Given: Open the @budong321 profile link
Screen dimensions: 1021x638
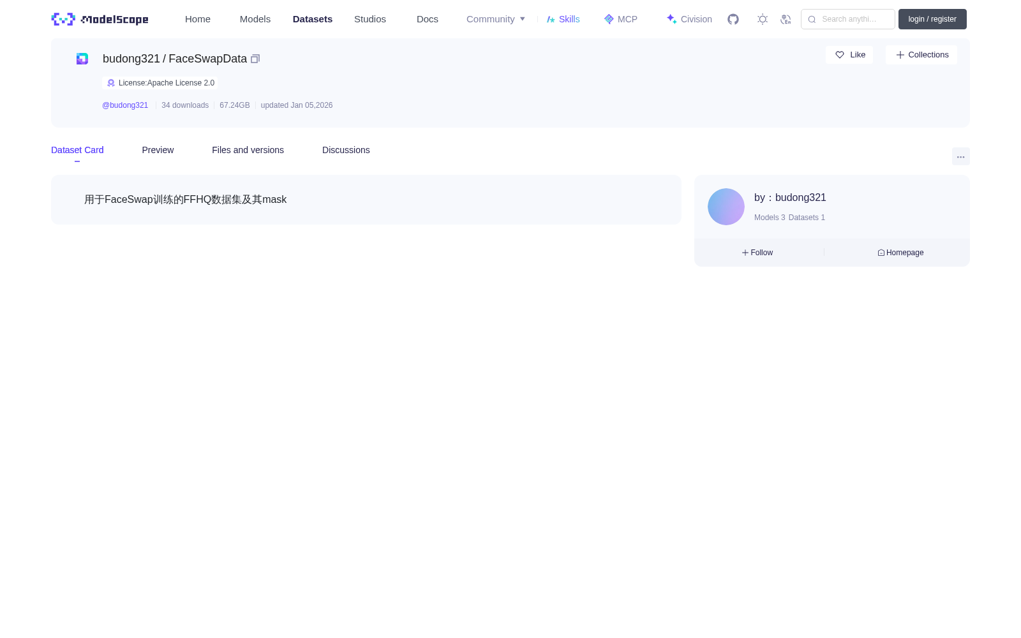Looking at the screenshot, I should point(125,105).
